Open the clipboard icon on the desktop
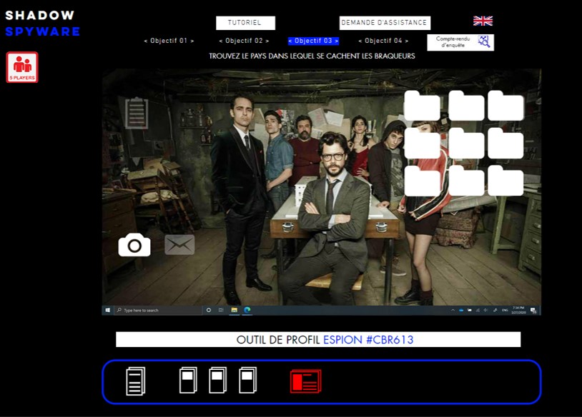 (x=137, y=113)
